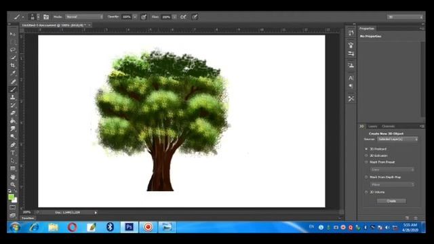434x244 pixels.
Task: Select the Move tool
Action: point(13,35)
